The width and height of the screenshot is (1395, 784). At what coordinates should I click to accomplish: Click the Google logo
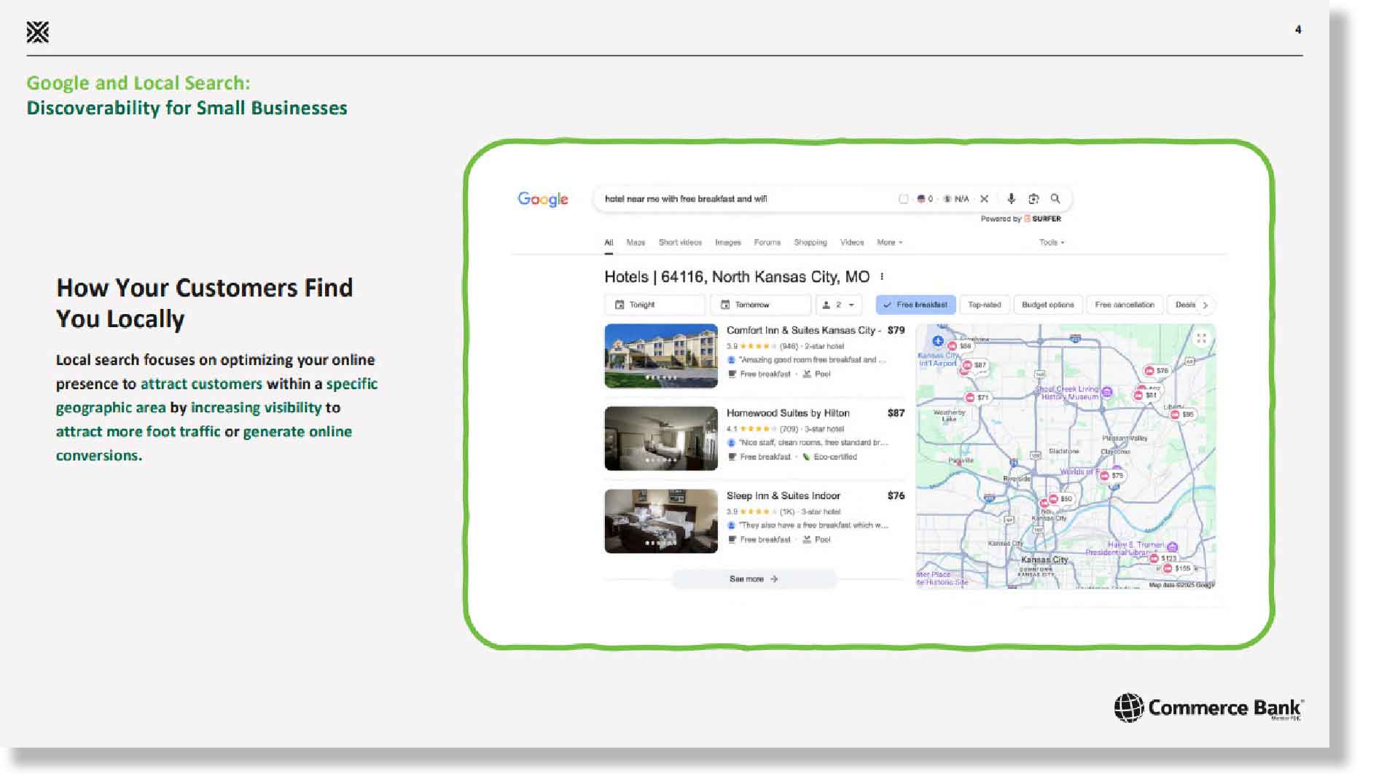click(x=543, y=199)
